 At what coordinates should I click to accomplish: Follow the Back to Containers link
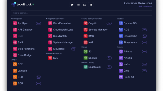[145, 6]
